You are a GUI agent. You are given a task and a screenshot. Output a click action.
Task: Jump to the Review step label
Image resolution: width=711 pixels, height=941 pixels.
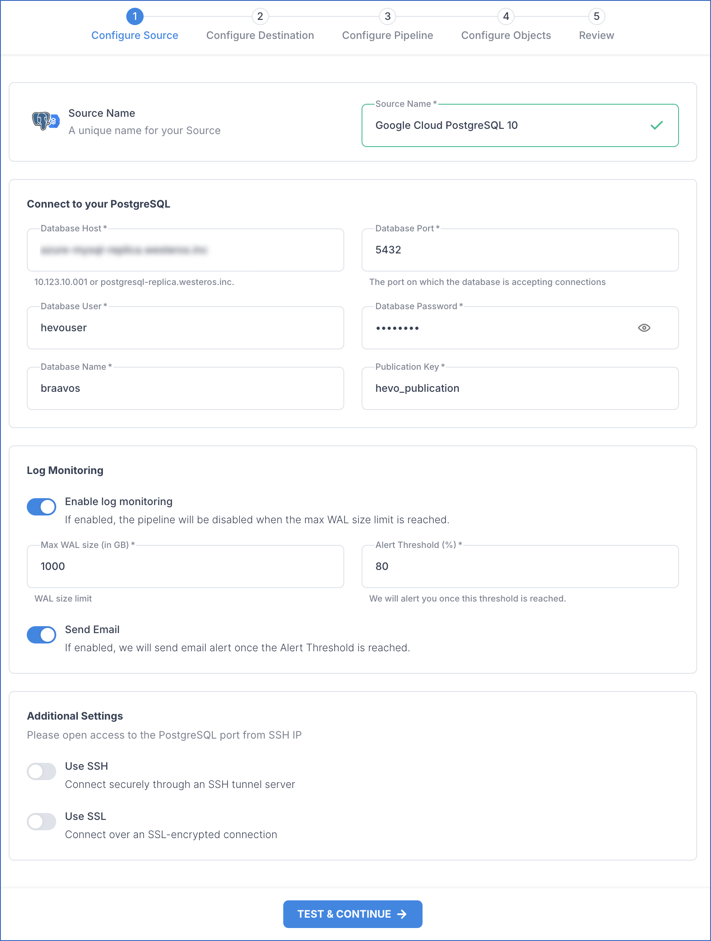596,35
